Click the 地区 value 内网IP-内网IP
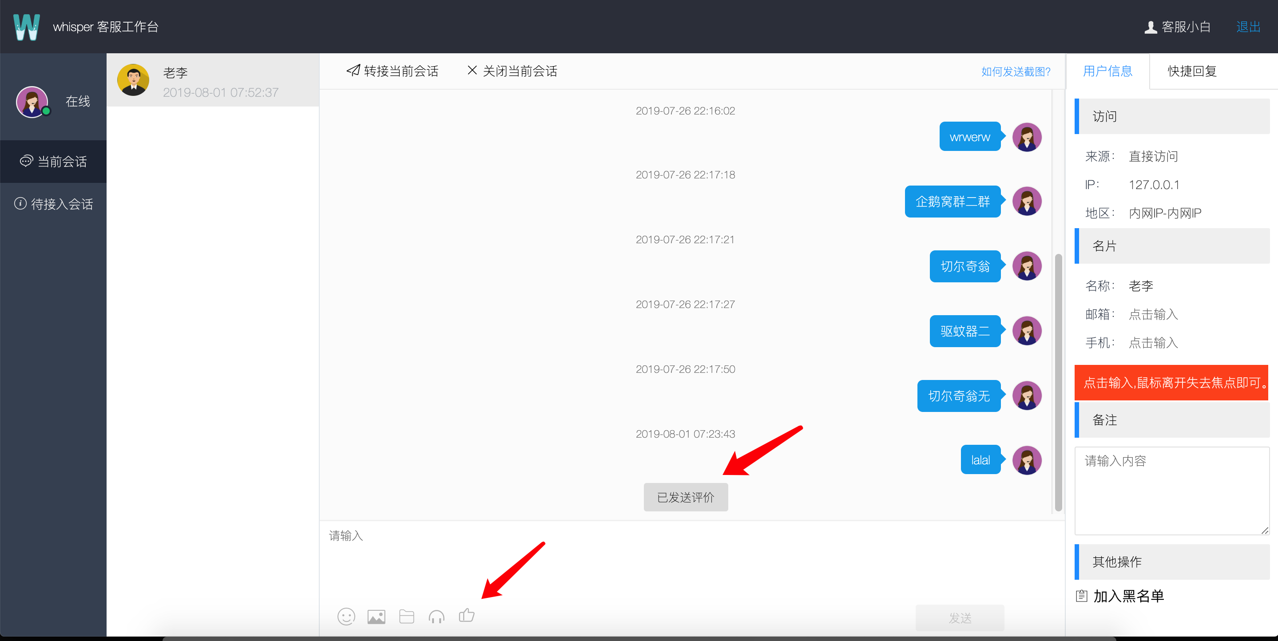 pyautogui.click(x=1165, y=214)
